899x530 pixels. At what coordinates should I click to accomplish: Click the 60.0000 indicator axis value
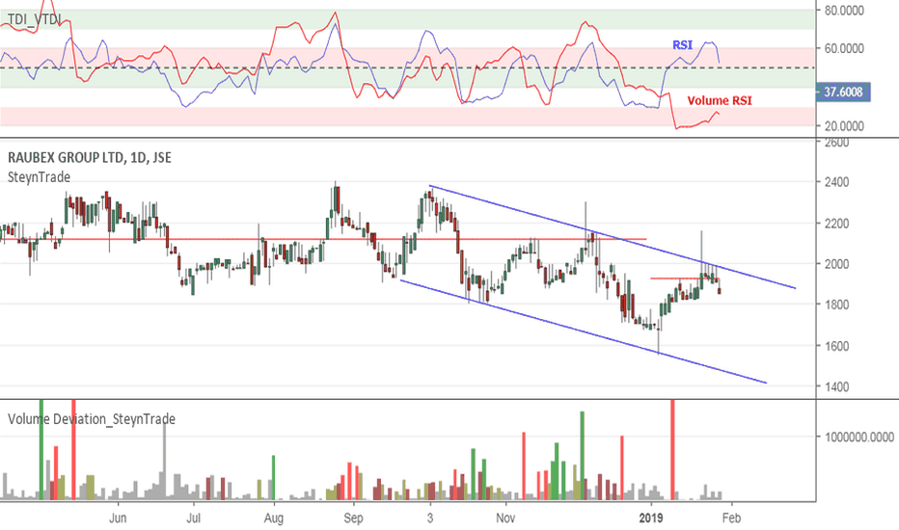[x=844, y=49]
